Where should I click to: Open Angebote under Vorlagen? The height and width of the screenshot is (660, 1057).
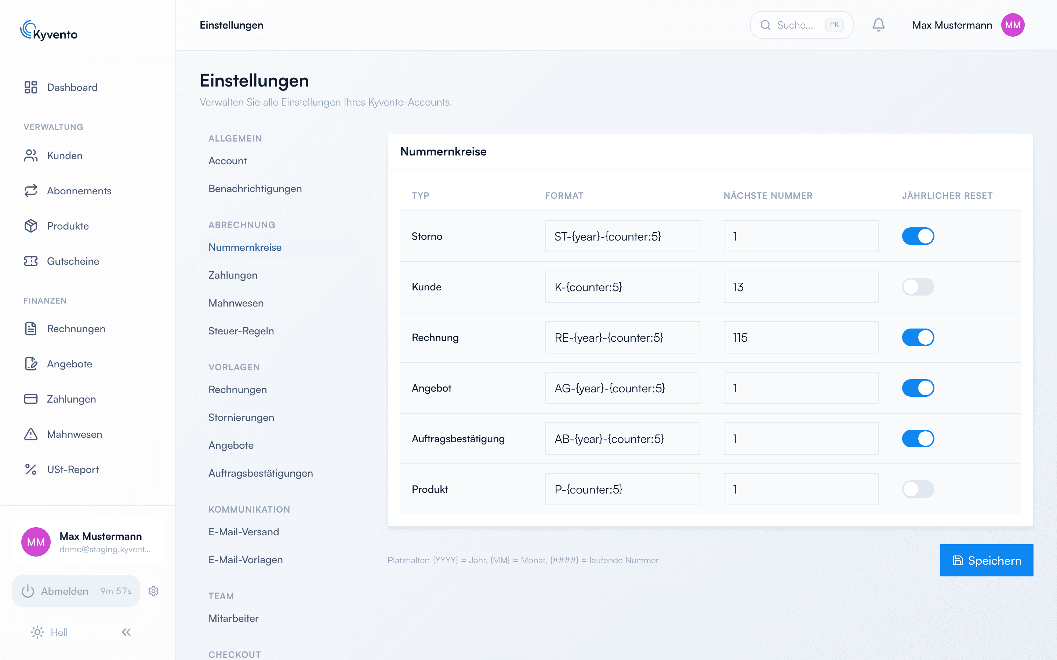pos(231,445)
